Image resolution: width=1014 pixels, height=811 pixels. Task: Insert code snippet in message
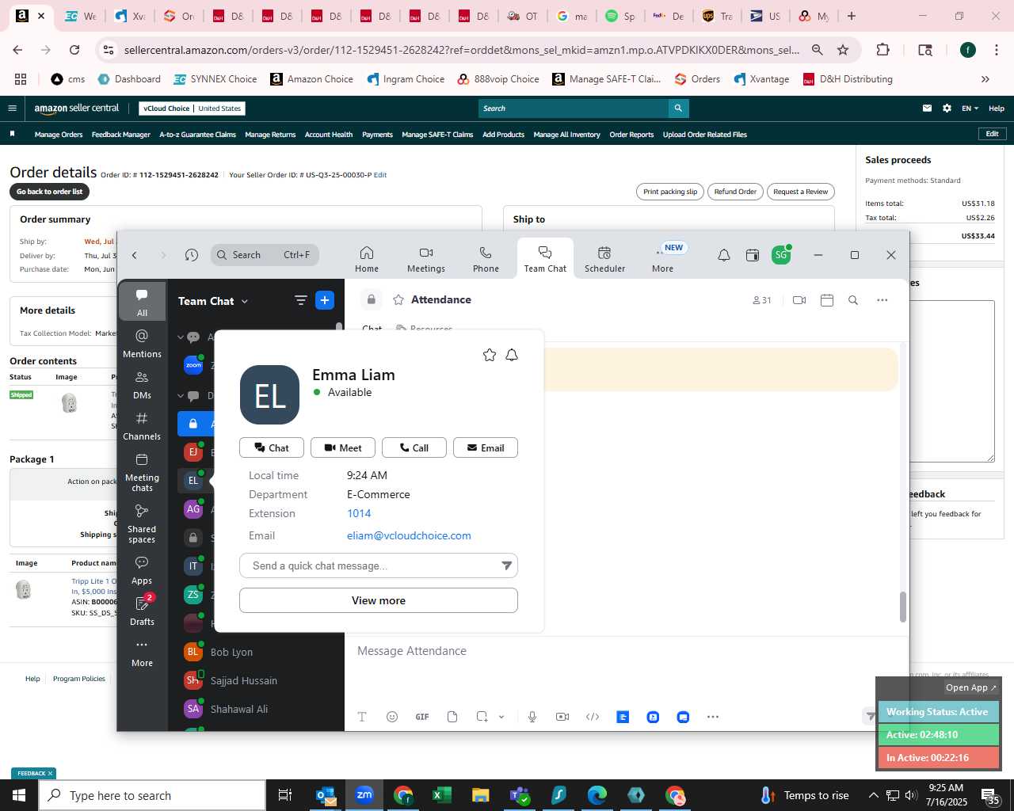click(x=593, y=717)
